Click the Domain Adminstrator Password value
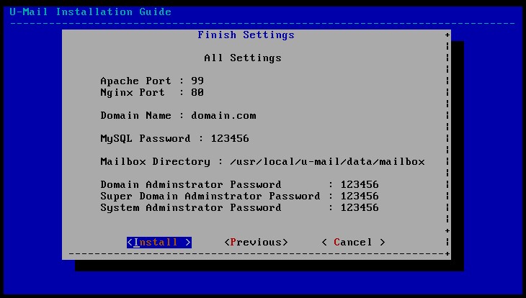 360,184
